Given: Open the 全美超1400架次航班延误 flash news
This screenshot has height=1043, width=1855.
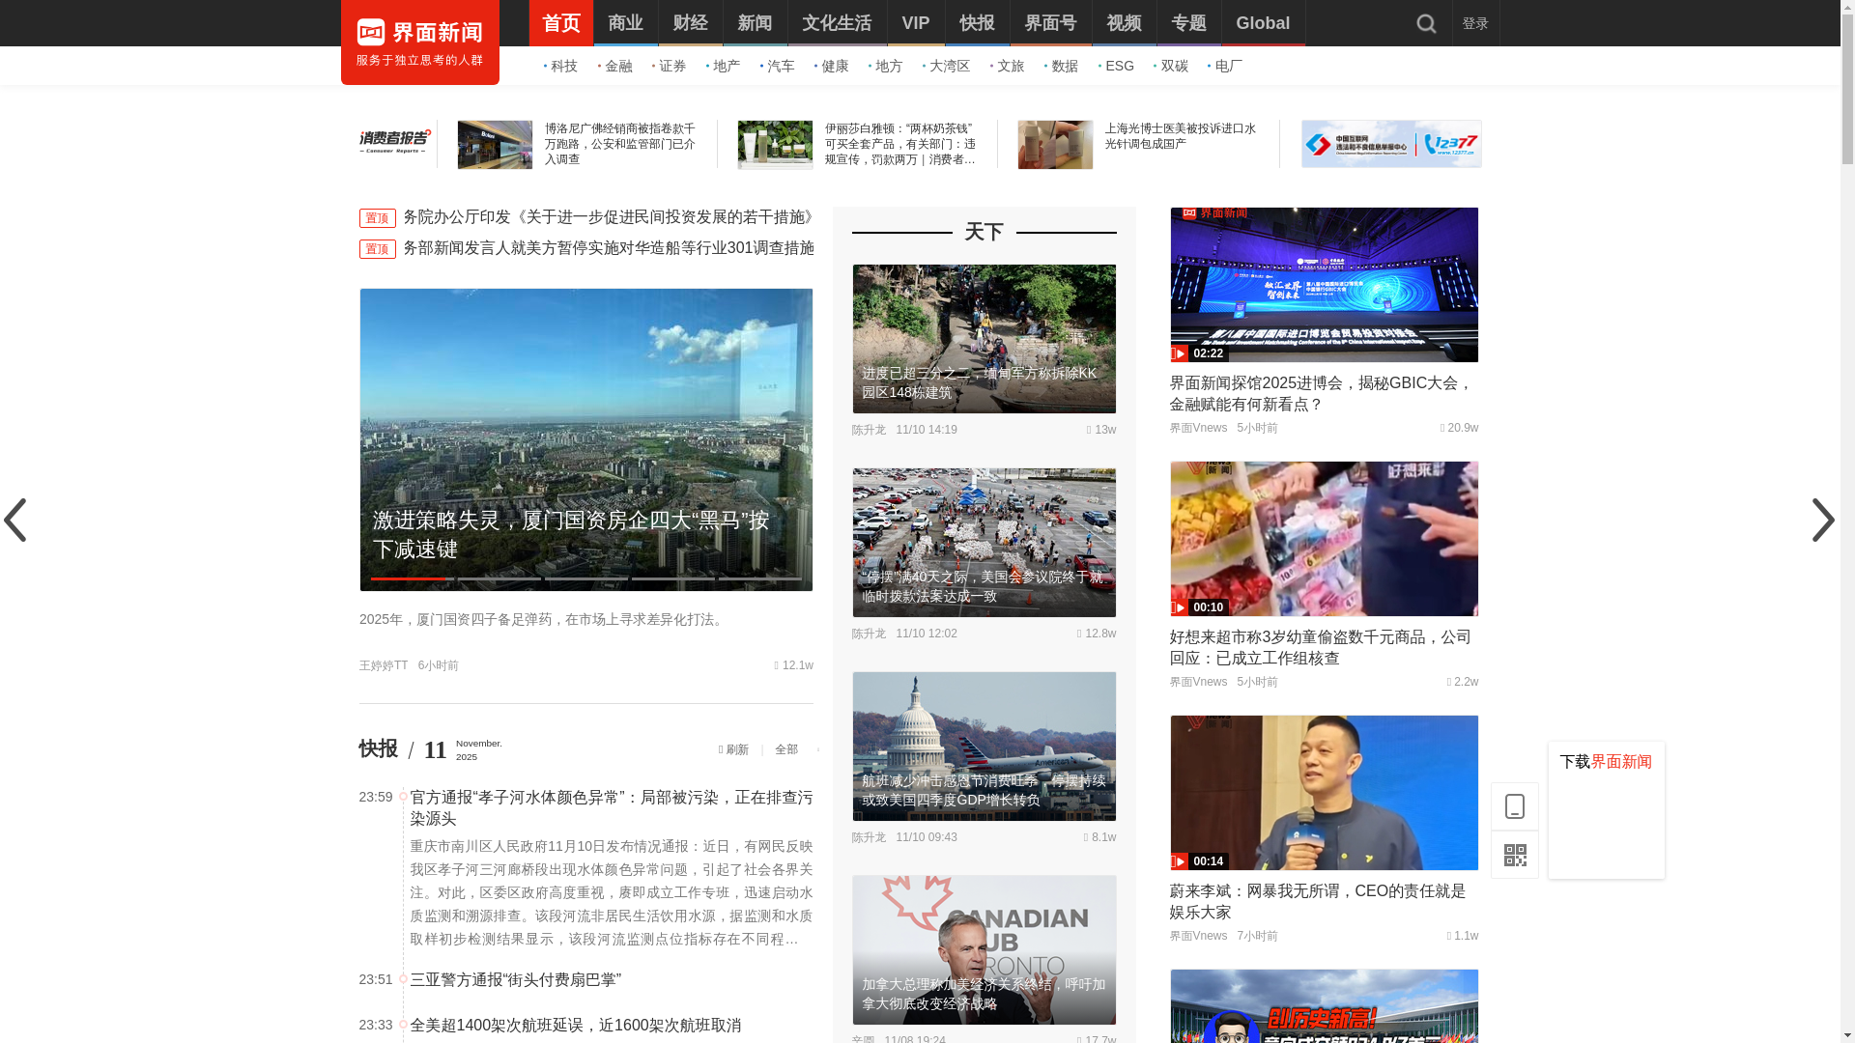Looking at the screenshot, I should tap(576, 1025).
